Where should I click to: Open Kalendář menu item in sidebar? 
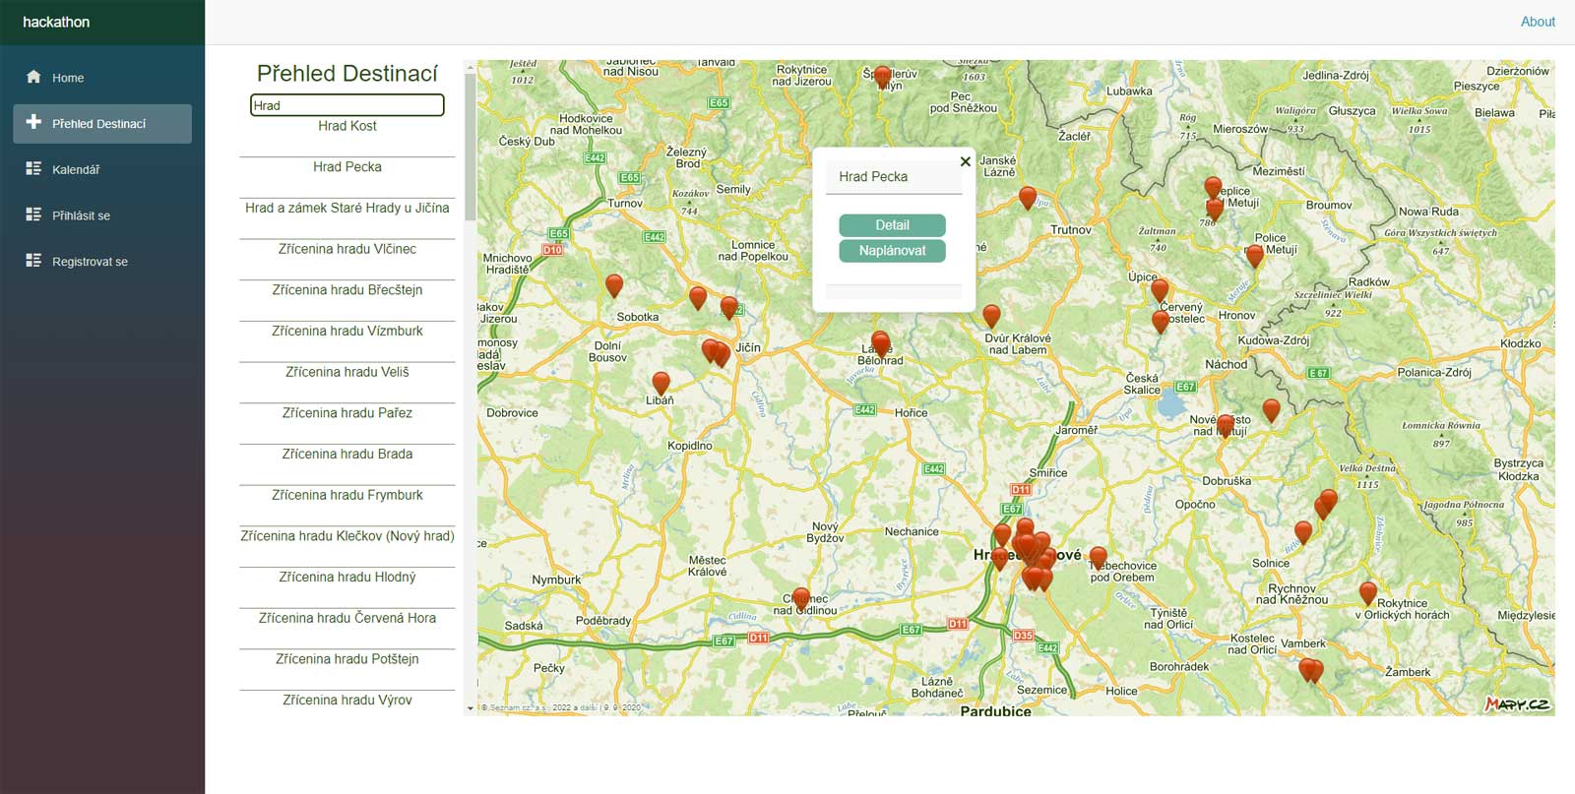[76, 169]
